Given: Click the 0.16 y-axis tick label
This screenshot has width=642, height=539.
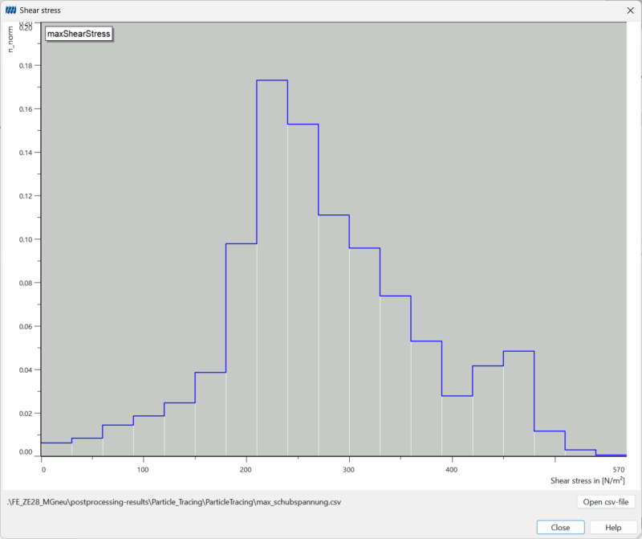Looking at the screenshot, I should point(26,109).
